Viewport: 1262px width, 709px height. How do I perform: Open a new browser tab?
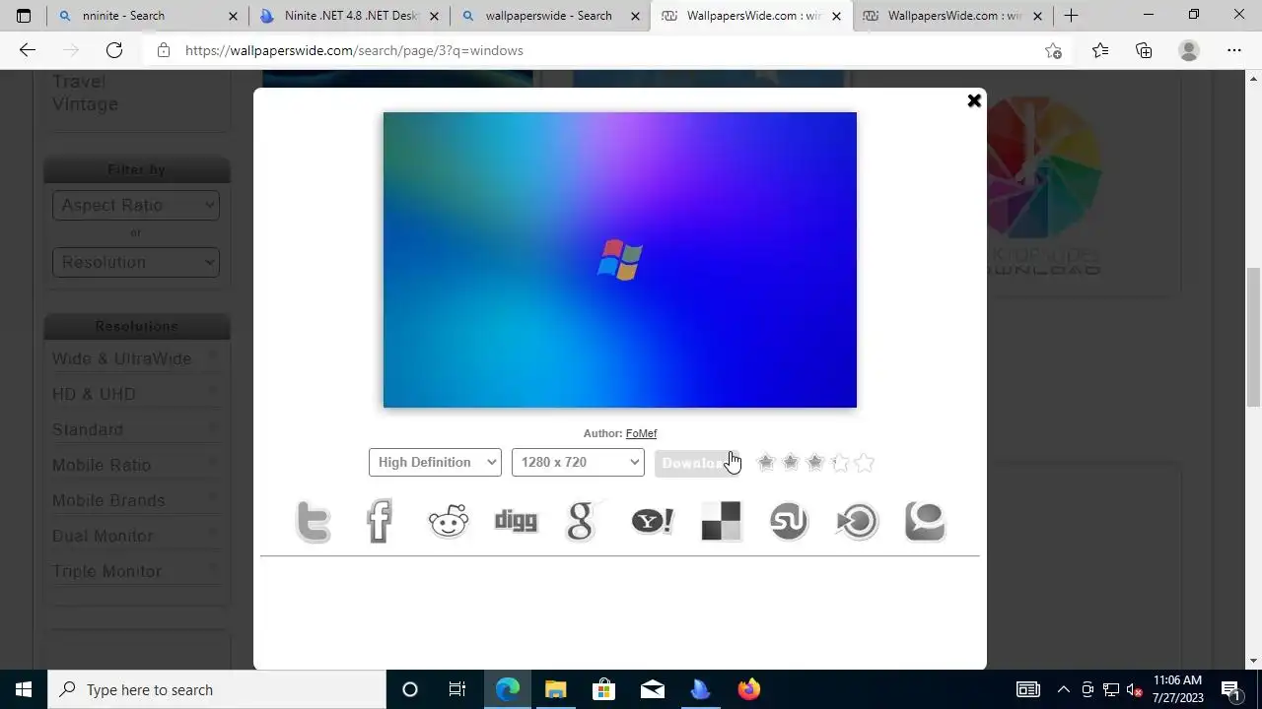pos(1072,16)
